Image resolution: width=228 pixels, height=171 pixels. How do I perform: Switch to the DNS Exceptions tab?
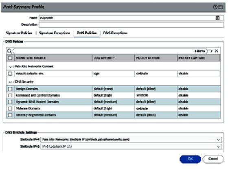115,33
